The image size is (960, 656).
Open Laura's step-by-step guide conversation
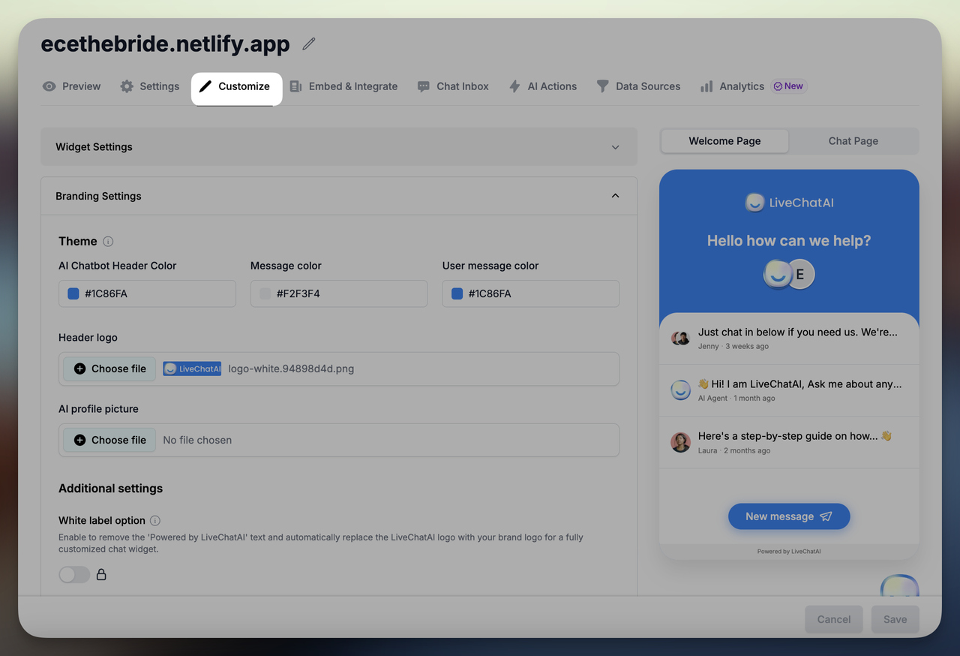[789, 442]
